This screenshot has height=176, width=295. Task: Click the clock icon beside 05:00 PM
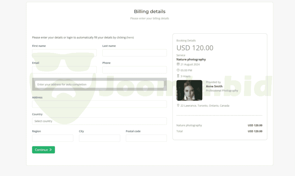(178, 70)
